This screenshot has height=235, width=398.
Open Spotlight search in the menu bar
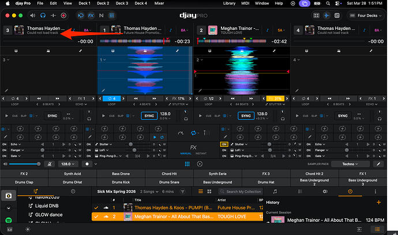(328, 3)
